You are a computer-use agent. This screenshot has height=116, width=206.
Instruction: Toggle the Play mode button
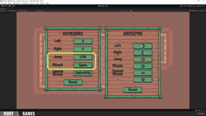(99, 6)
